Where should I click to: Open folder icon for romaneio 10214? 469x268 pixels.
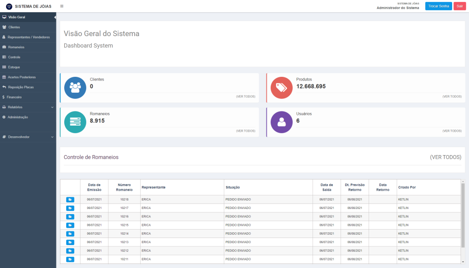click(70, 234)
